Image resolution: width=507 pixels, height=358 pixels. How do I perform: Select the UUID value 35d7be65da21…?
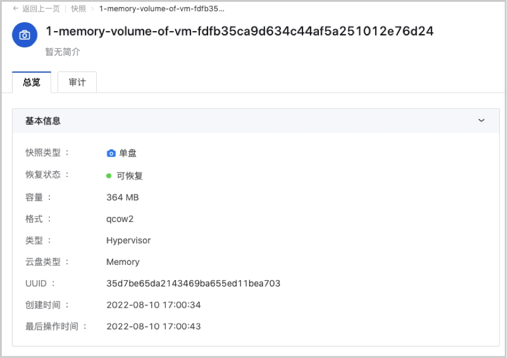click(x=193, y=284)
